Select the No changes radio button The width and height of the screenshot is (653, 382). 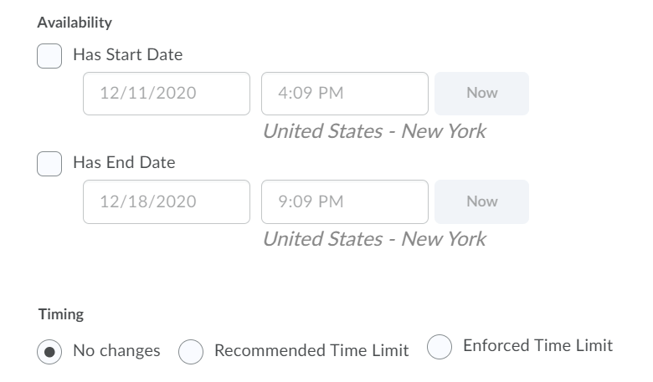point(49,352)
